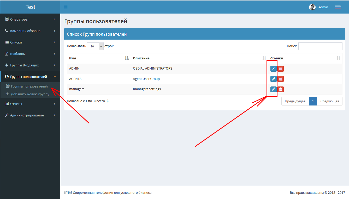Click the managers settings description cell
This screenshot has width=349, height=199.
coord(199,89)
